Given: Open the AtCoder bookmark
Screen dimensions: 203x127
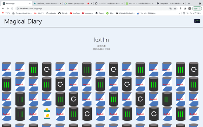Looking at the screenshot, I should pos(51,13).
